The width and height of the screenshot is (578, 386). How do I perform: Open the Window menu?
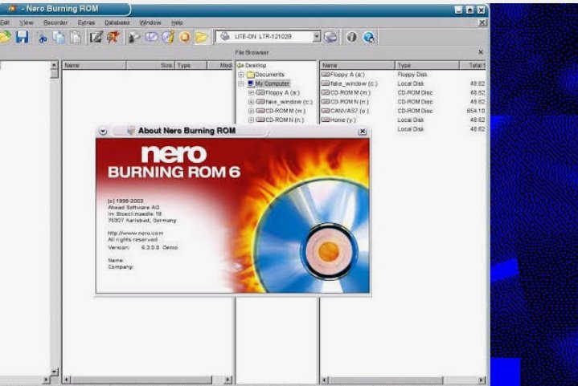coord(150,22)
